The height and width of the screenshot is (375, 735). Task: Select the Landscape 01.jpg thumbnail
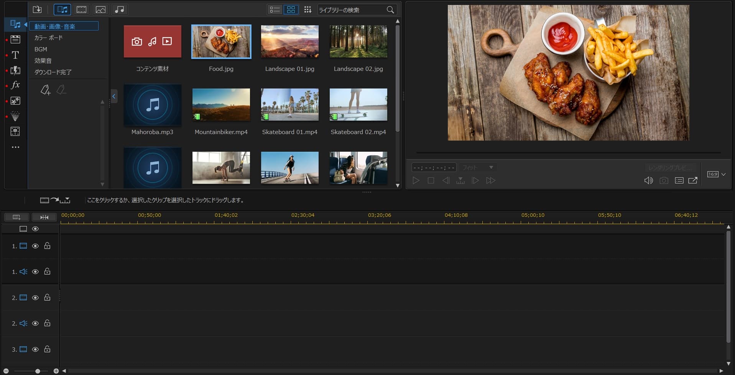point(289,42)
